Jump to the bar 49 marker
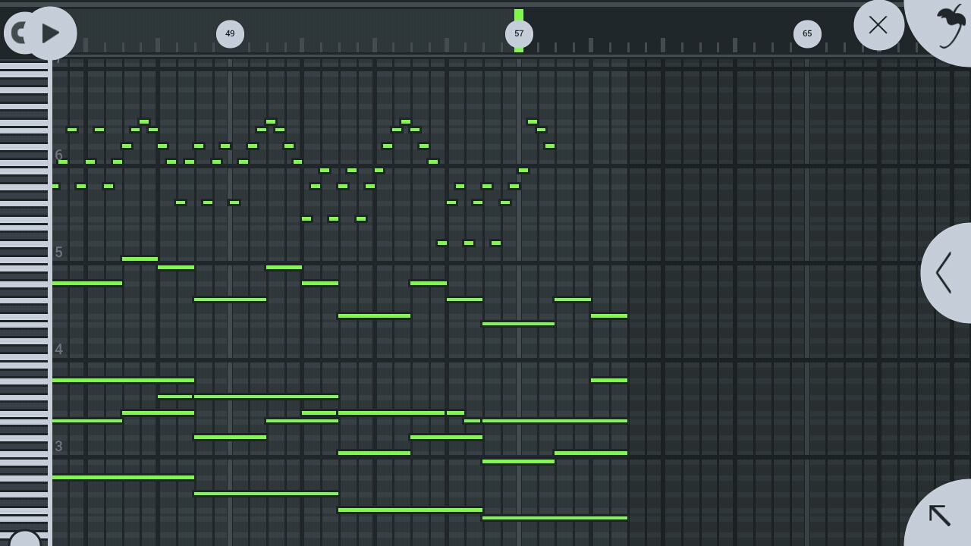 (230, 34)
